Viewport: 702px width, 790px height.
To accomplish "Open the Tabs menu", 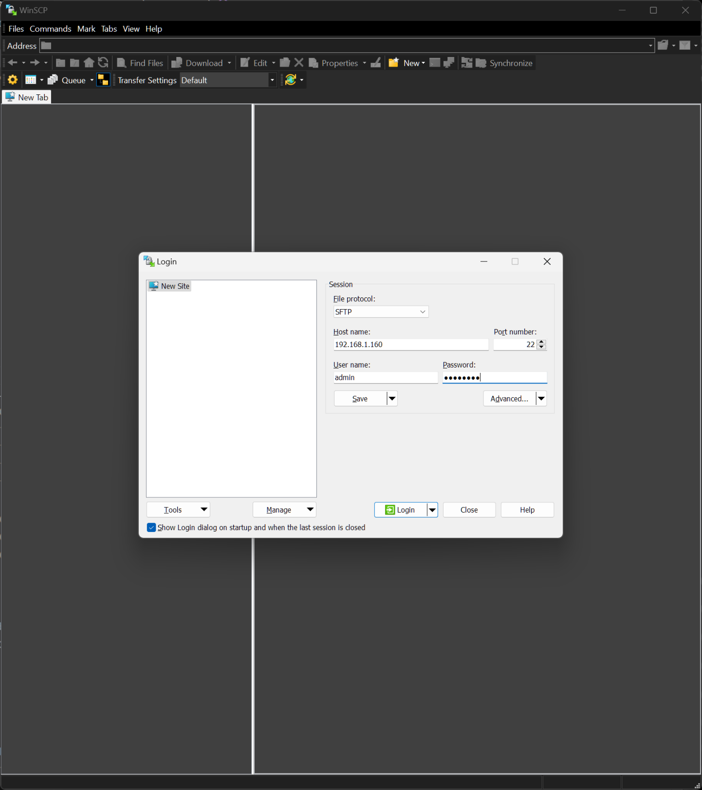I will 109,29.
